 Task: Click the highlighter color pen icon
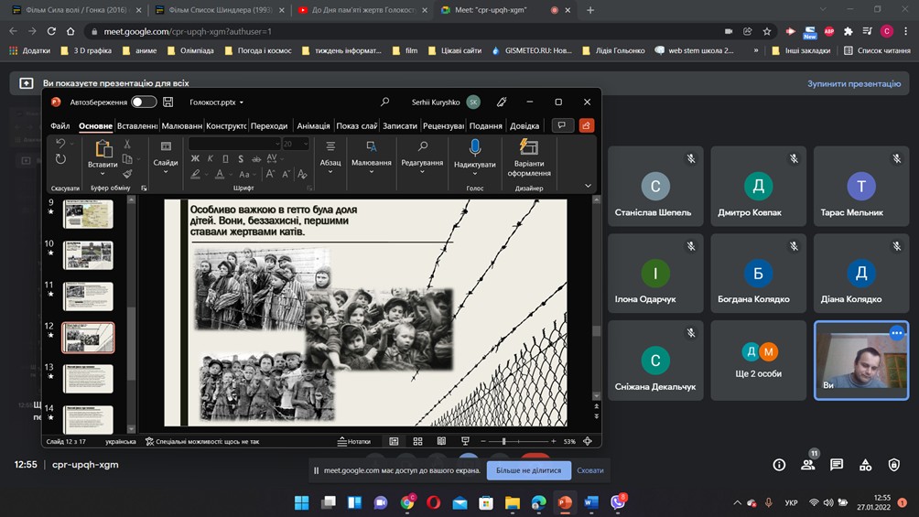click(195, 174)
